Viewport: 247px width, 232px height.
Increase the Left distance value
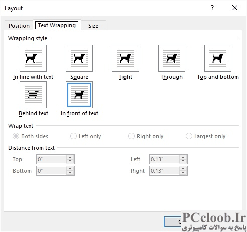point(183,157)
